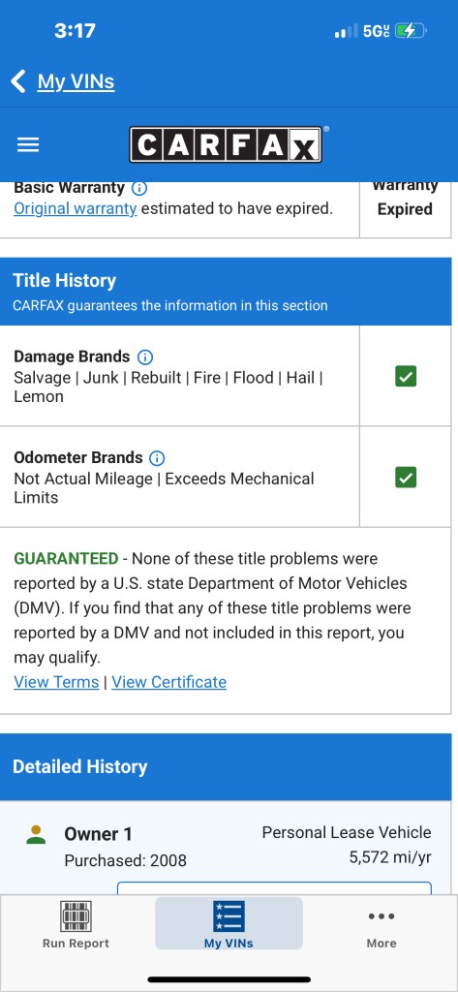Tap the Title History section header

point(226,292)
